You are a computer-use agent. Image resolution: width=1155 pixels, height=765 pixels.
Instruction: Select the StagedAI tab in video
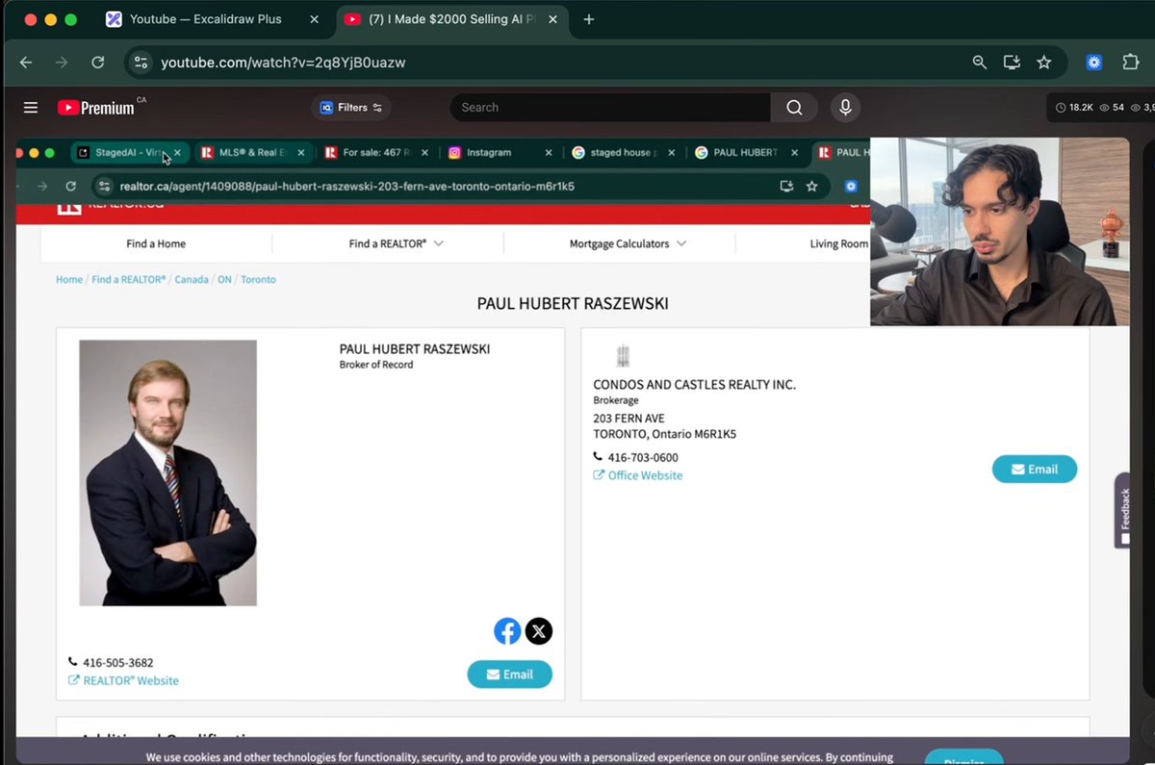[128, 152]
